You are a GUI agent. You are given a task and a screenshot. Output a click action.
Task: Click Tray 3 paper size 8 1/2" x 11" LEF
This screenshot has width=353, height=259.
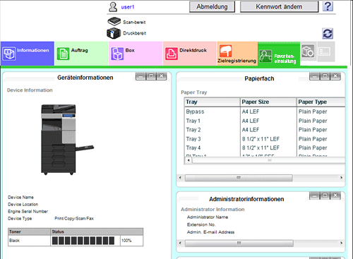[261, 139]
